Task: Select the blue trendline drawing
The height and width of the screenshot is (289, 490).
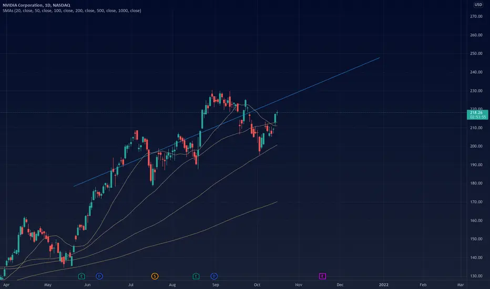Action: [x=227, y=122]
